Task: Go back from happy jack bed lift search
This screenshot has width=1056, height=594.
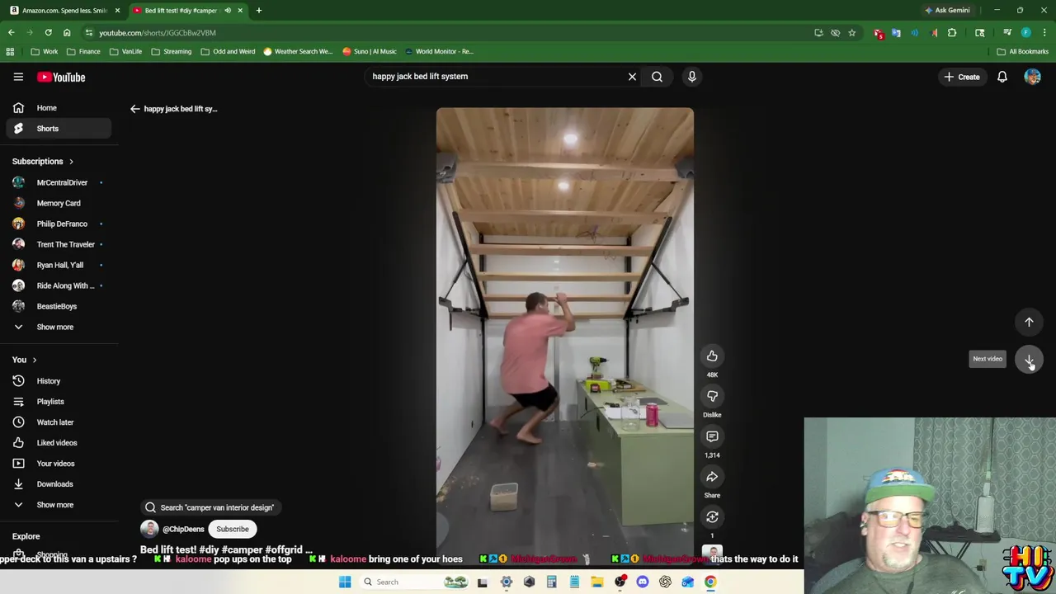Action: point(135,109)
